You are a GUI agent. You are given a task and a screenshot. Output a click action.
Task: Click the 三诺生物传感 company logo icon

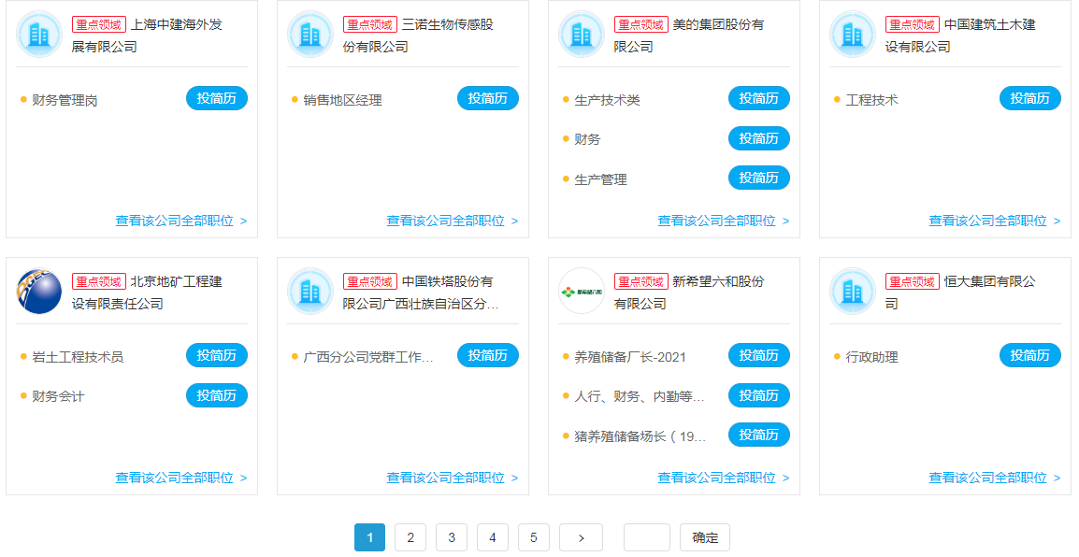pos(310,35)
